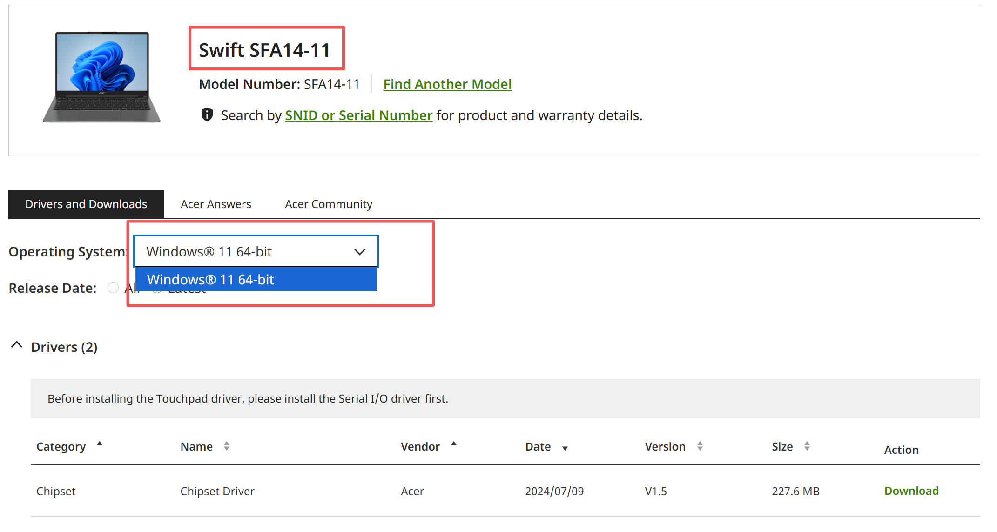This screenshot has width=997, height=532.
Task: Click the Vendor column sort arrow
Action: pos(454,444)
